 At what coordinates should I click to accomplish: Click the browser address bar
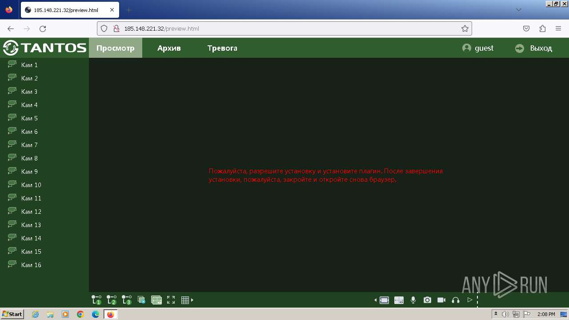[284, 28]
